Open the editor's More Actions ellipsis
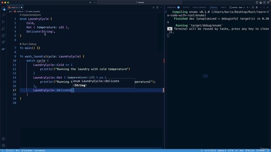 (161, 8)
